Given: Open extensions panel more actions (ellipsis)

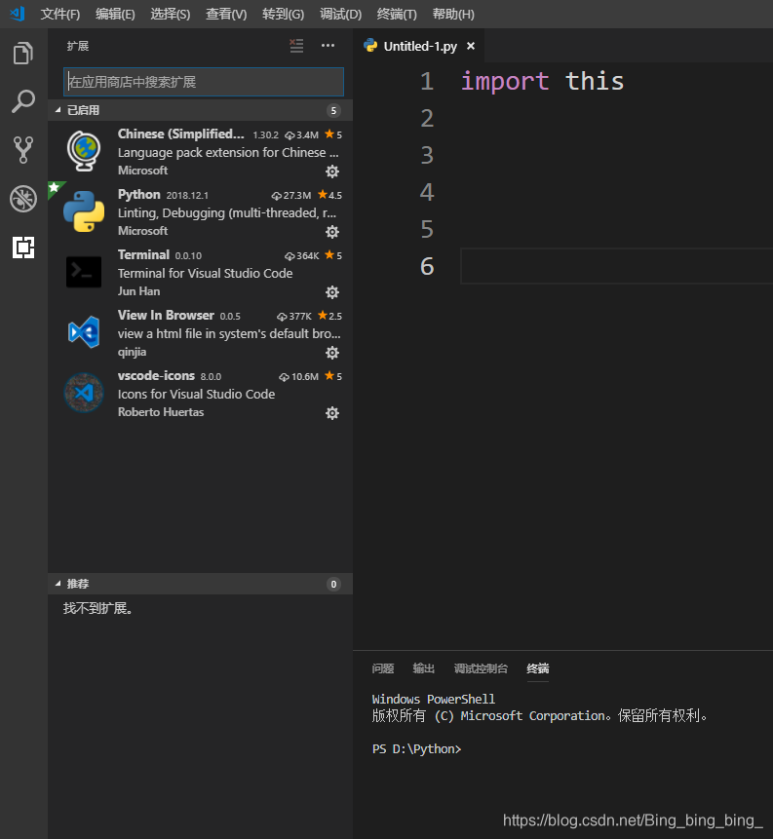Looking at the screenshot, I should point(328,46).
